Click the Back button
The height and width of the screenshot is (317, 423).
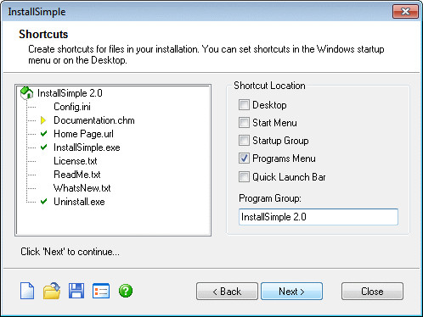pyautogui.click(x=227, y=292)
